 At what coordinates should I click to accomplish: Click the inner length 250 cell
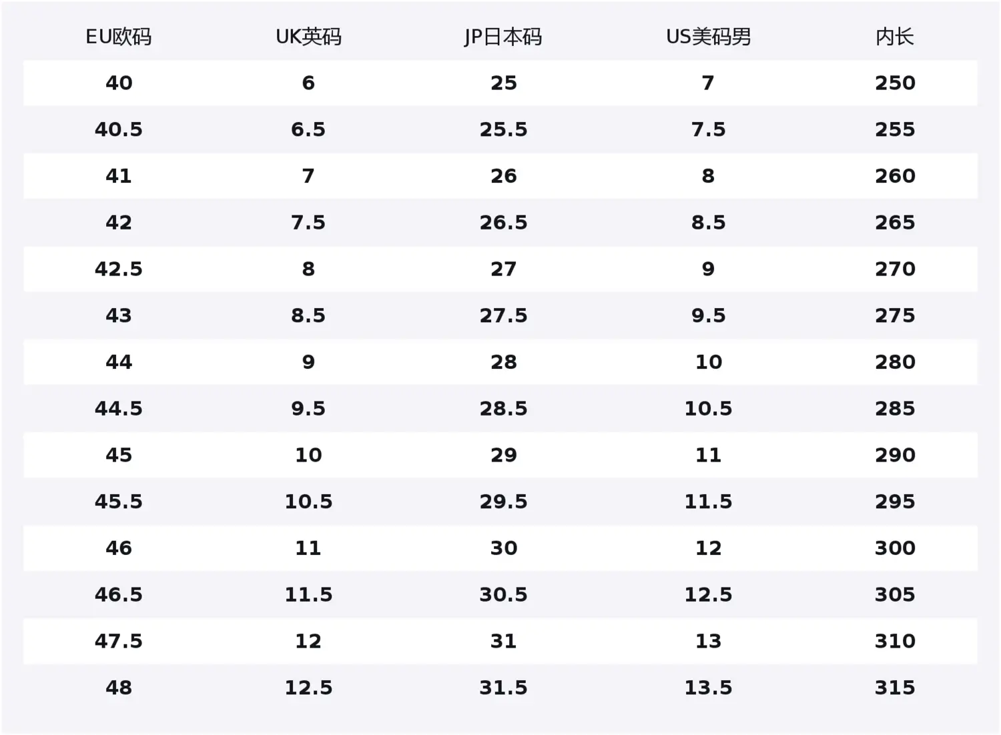895,83
